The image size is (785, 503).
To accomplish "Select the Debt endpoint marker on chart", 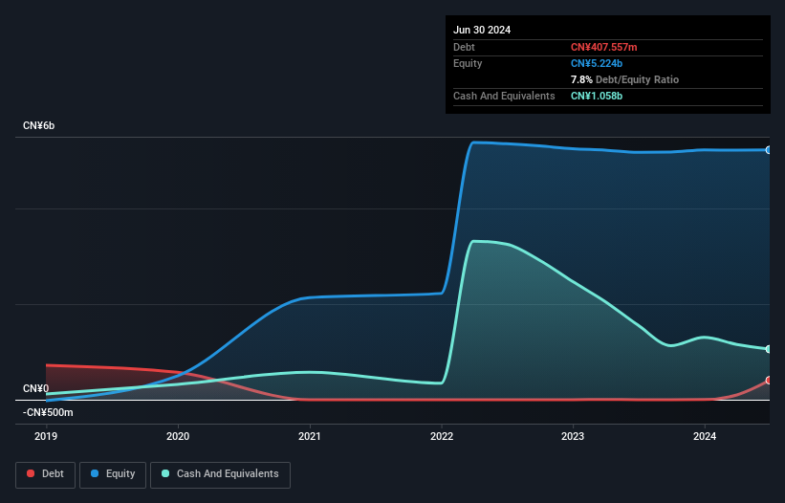I will pyautogui.click(x=769, y=381).
